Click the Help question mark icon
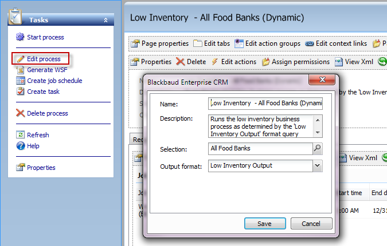 (21, 146)
